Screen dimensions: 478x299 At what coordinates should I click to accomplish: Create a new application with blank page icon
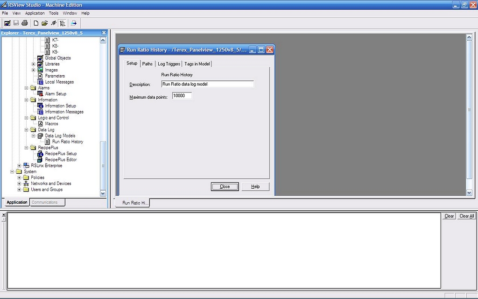(x=36, y=23)
